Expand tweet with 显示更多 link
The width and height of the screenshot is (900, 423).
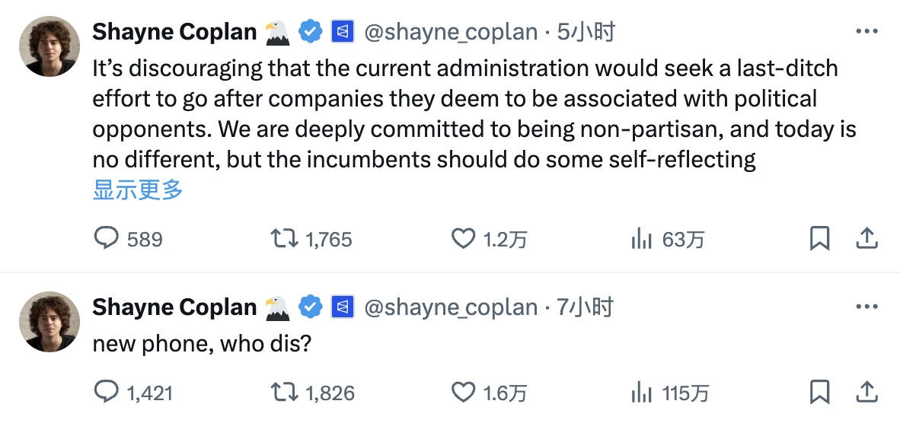(x=138, y=189)
